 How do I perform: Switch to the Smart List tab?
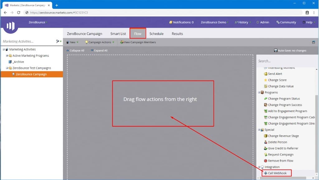tap(118, 34)
